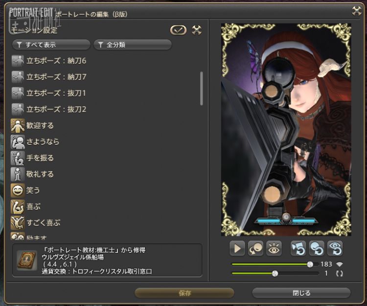Screen dimensions: 367x306
Task: Close the motion settings panel with crossed-tools icon
Action: pyautogui.click(x=197, y=30)
